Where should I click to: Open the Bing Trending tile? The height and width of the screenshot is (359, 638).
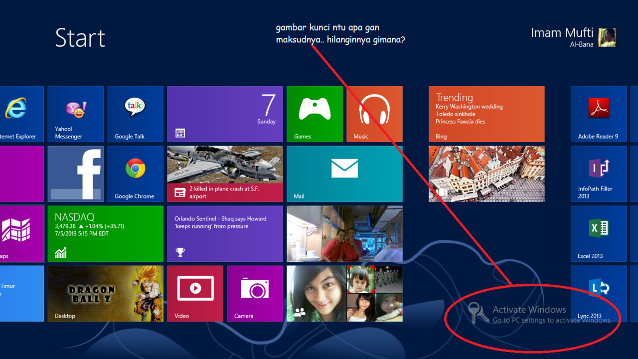point(486,114)
